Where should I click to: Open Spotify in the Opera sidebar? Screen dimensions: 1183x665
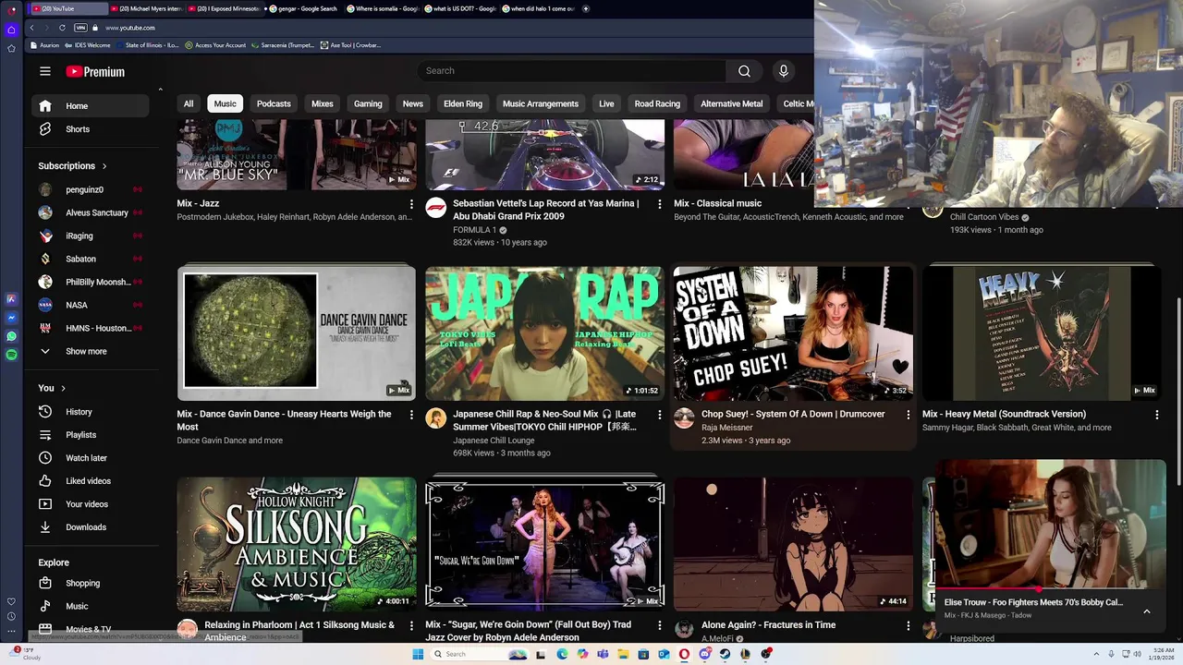pyautogui.click(x=11, y=355)
